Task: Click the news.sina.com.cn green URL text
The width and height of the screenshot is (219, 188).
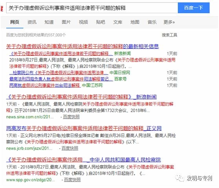Action: 30,117
